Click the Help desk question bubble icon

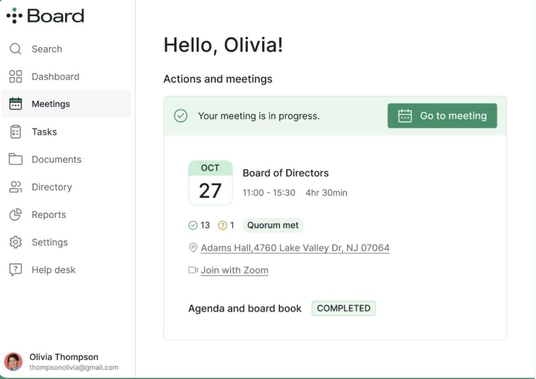coord(16,270)
